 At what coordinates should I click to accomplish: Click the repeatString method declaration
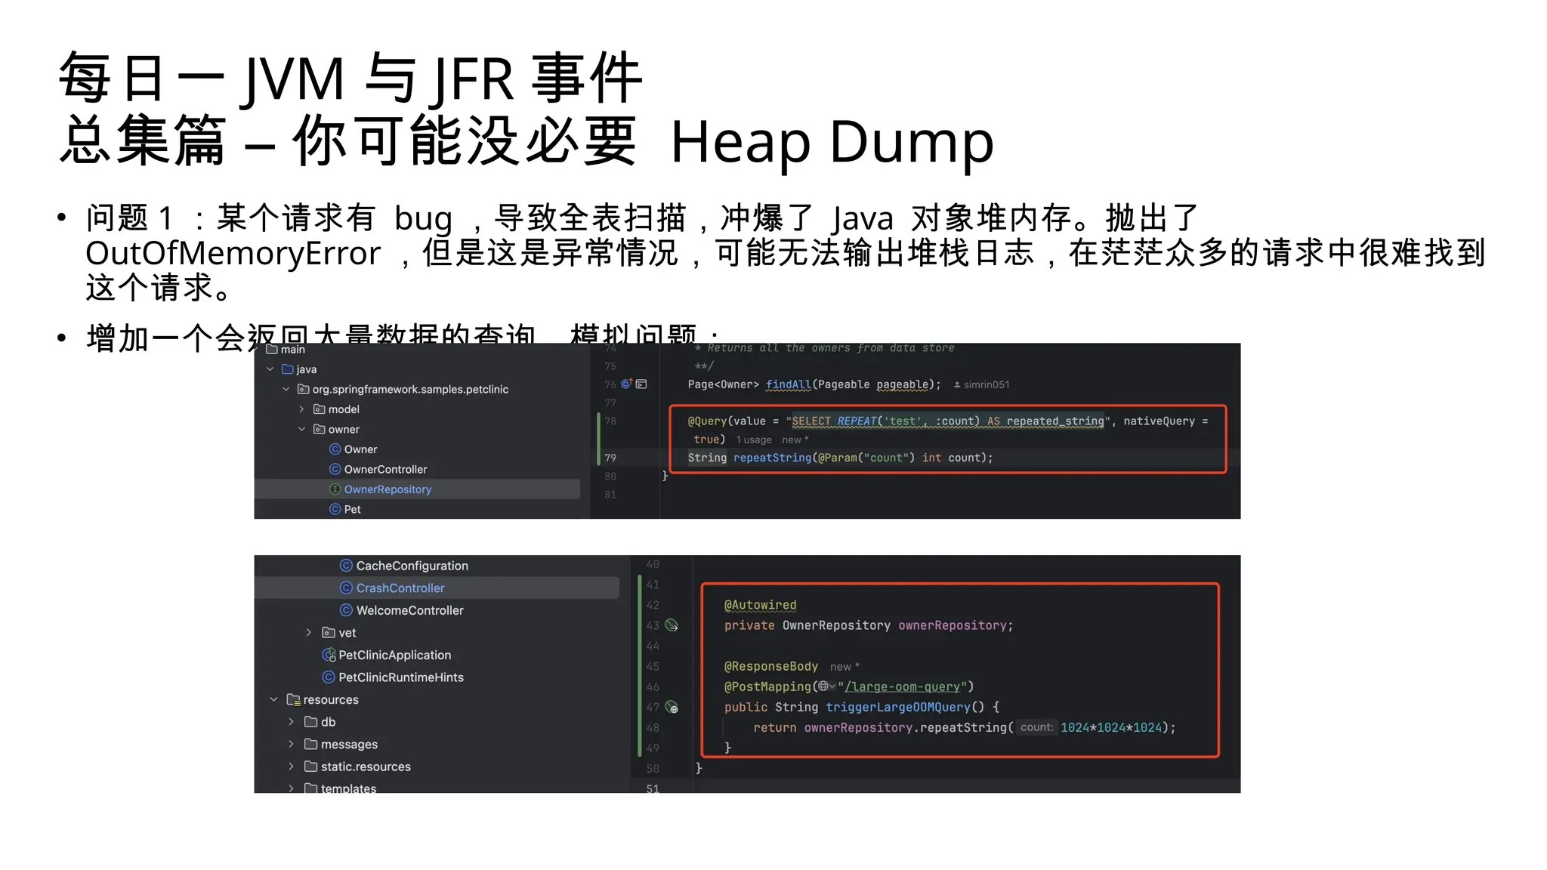pos(772,458)
